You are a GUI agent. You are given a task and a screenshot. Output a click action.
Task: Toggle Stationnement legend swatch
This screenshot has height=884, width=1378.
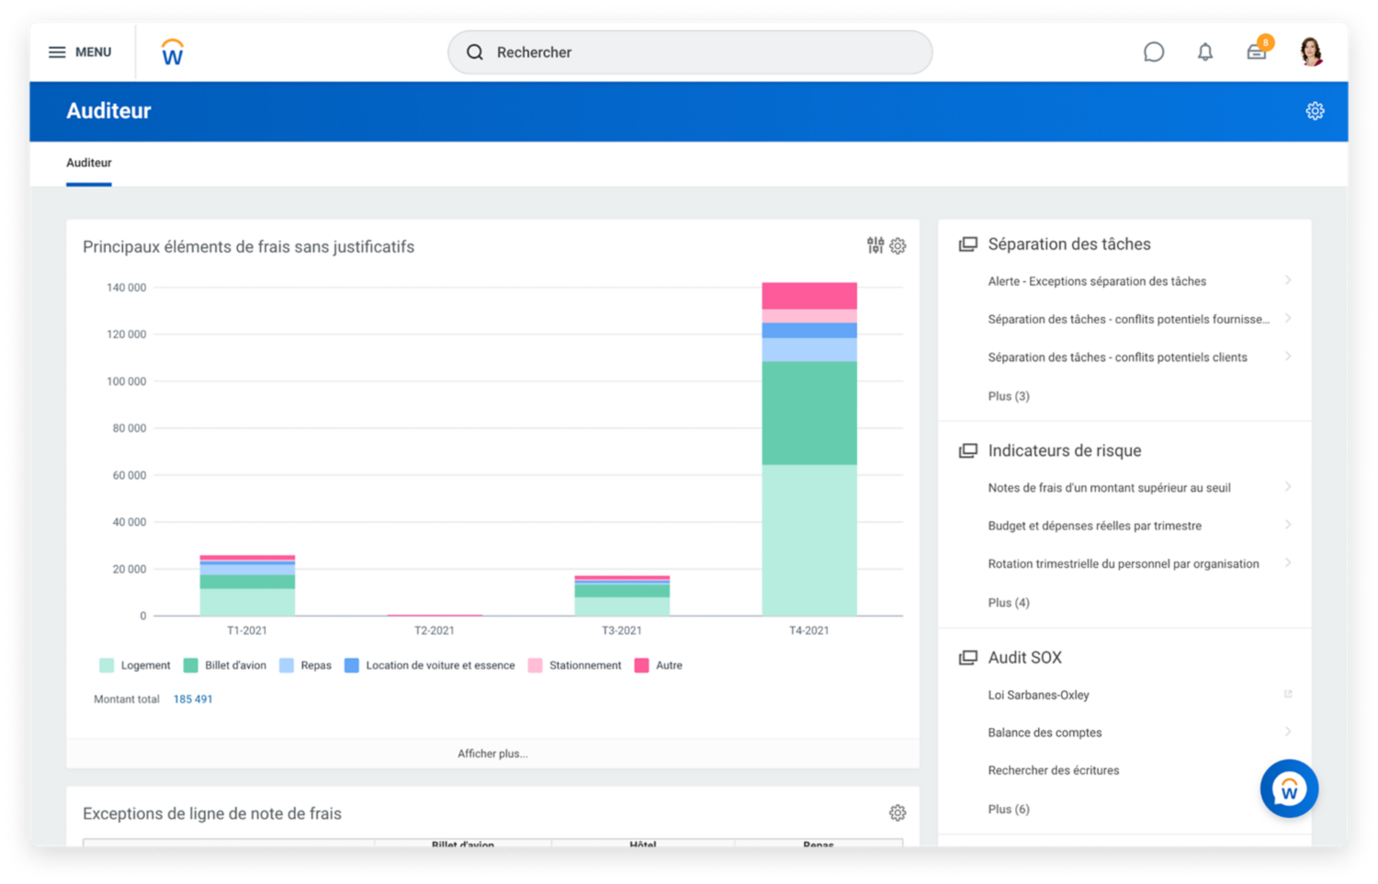[x=536, y=665]
